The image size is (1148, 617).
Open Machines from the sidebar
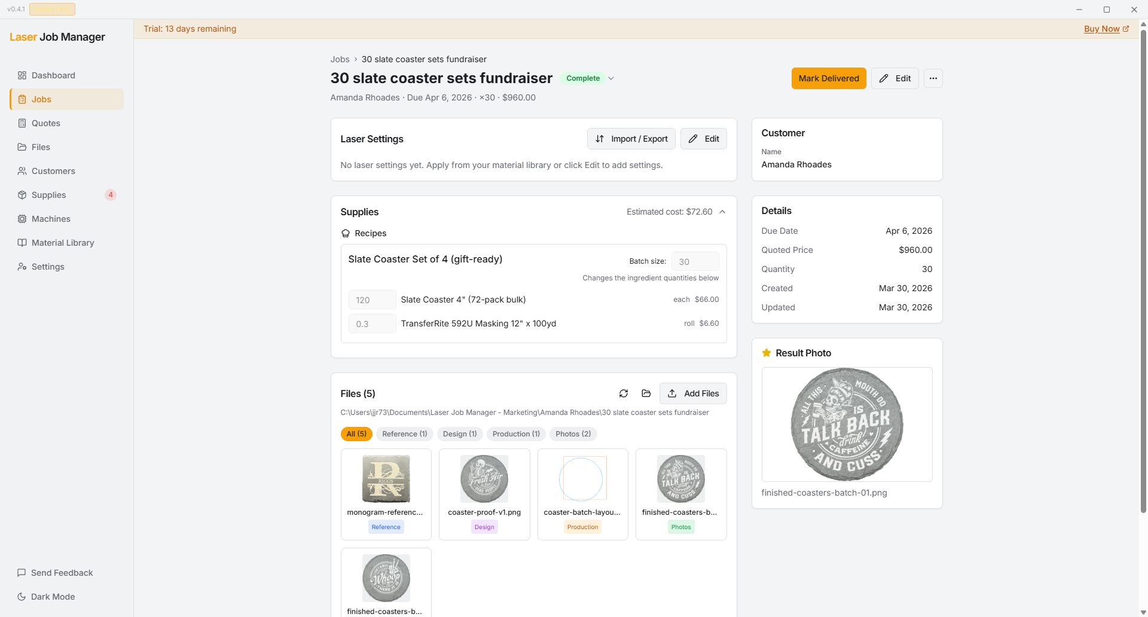tap(51, 219)
